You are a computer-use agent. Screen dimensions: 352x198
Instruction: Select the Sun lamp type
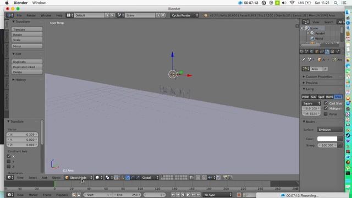point(313,97)
